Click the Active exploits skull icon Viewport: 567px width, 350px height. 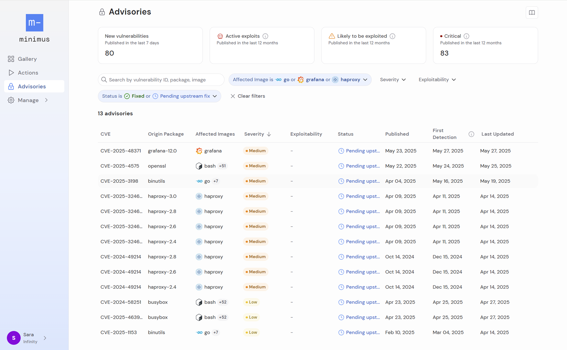[x=220, y=36]
